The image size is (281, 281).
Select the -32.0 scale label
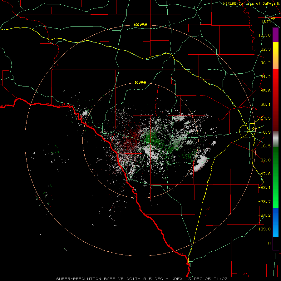[264, 160]
